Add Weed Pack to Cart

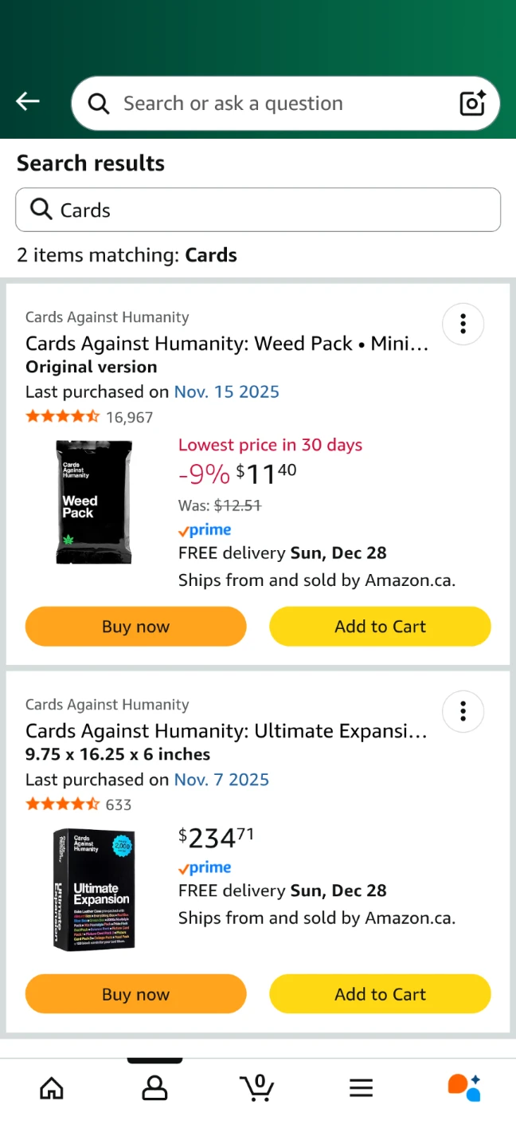coord(380,627)
